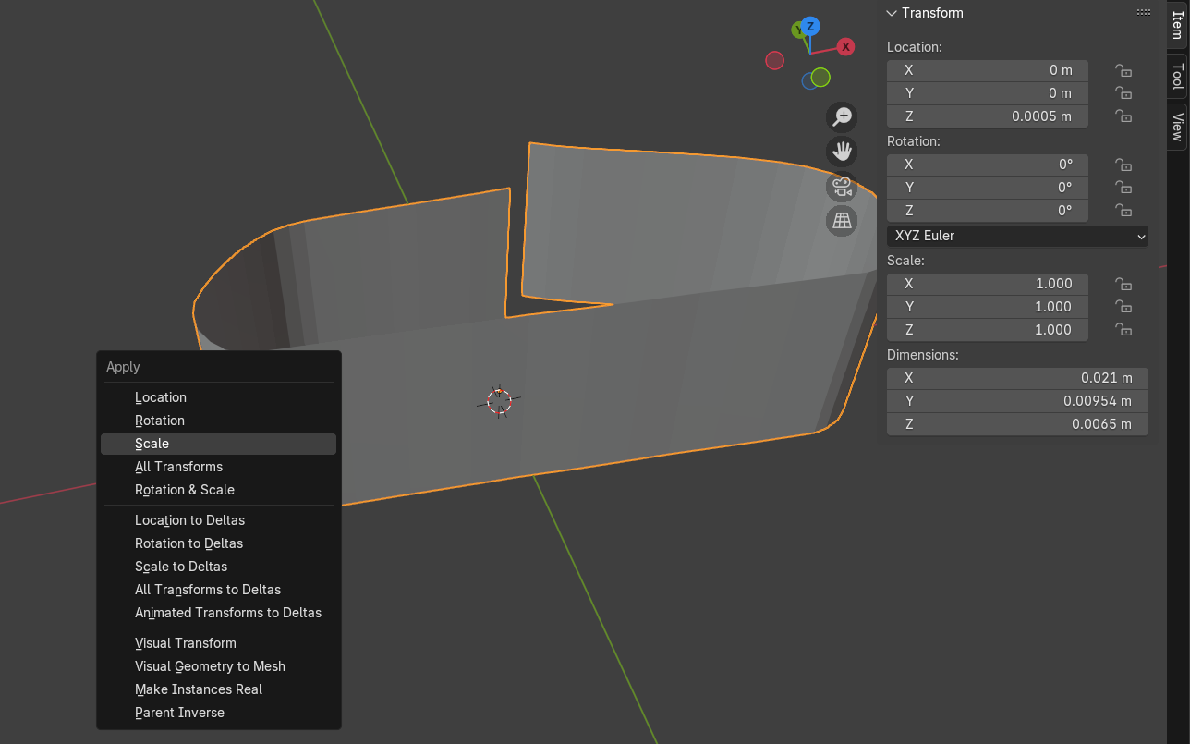Collapse the Transform panel
This screenshot has height=744, width=1190.
892,13
